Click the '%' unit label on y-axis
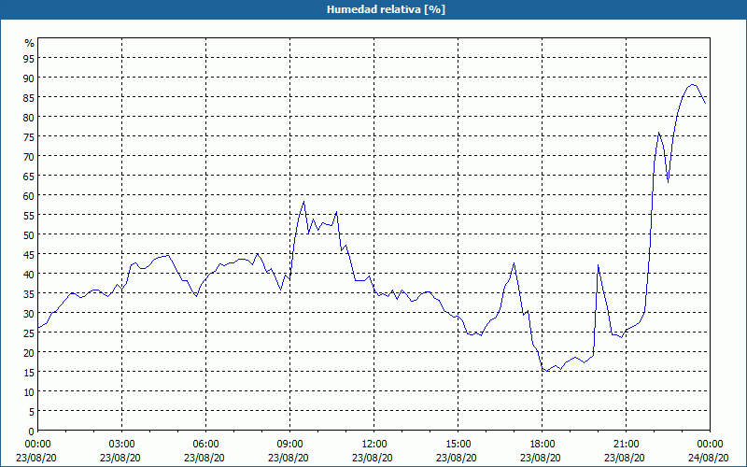747x467 pixels. tap(30, 43)
